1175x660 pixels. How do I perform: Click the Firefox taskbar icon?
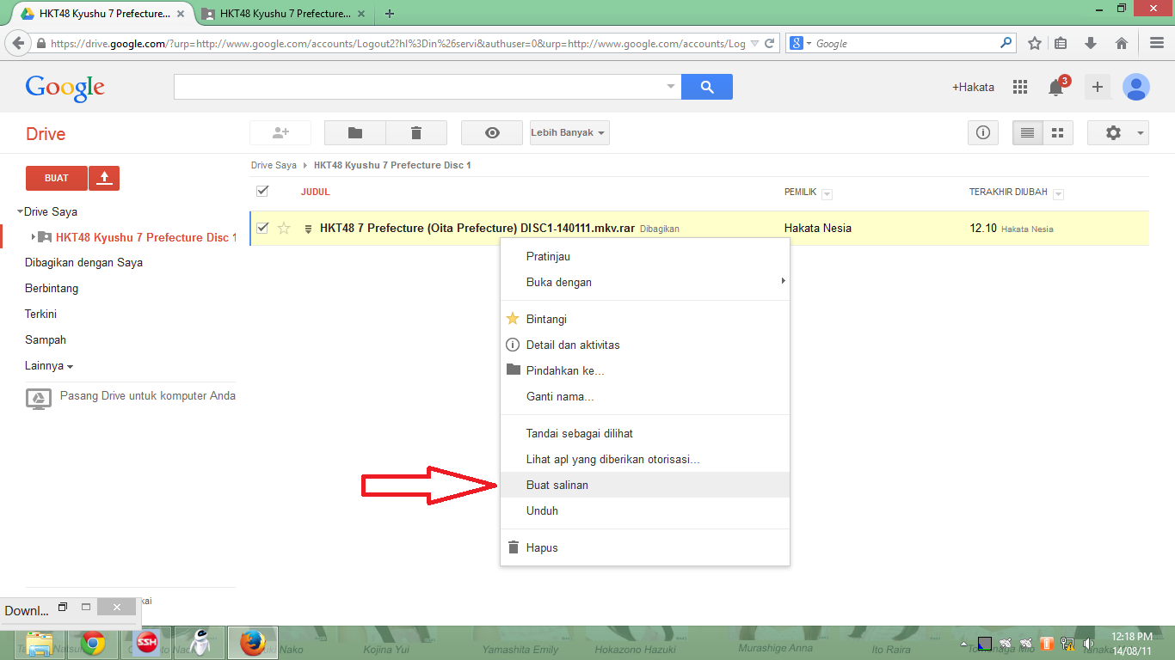coord(252,643)
